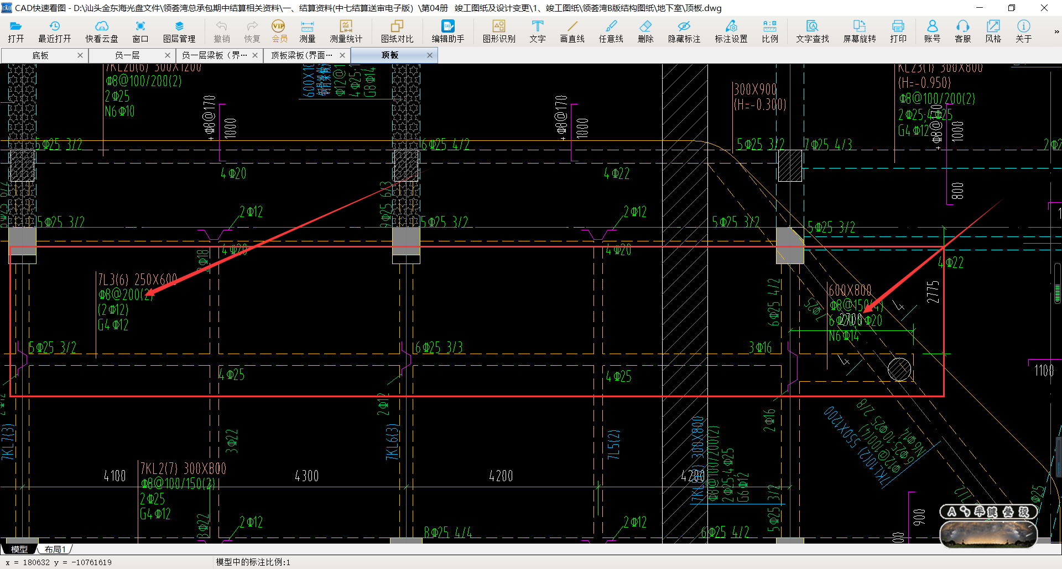Select the active 顶板 tab
Image resolution: width=1062 pixels, height=569 pixels.
point(390,55)
